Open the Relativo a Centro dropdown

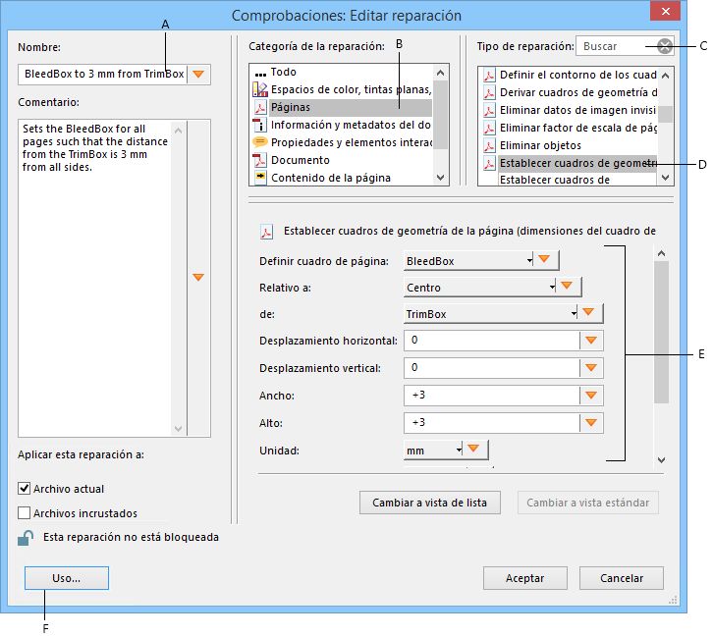click(x=479, y=288)
